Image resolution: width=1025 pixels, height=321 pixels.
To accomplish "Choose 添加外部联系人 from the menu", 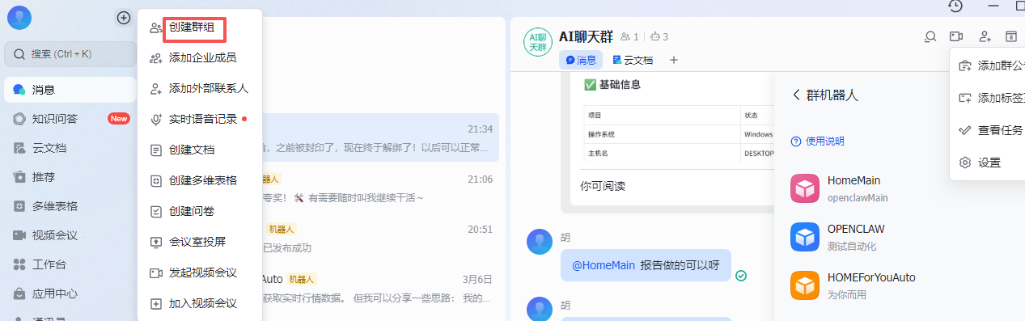I will coord(200,88).
